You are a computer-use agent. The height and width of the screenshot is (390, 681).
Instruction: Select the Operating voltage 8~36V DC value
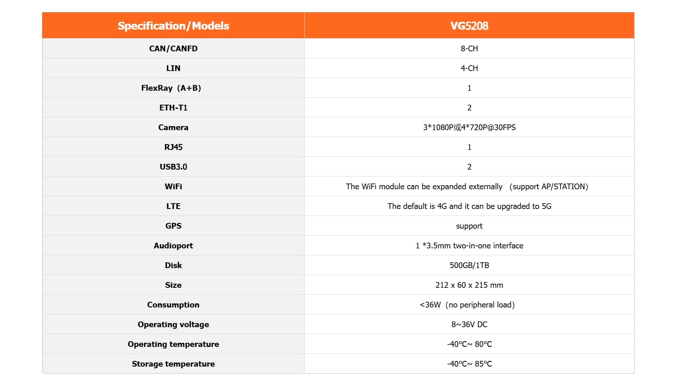pyautogui.click(x=469, y=324)
